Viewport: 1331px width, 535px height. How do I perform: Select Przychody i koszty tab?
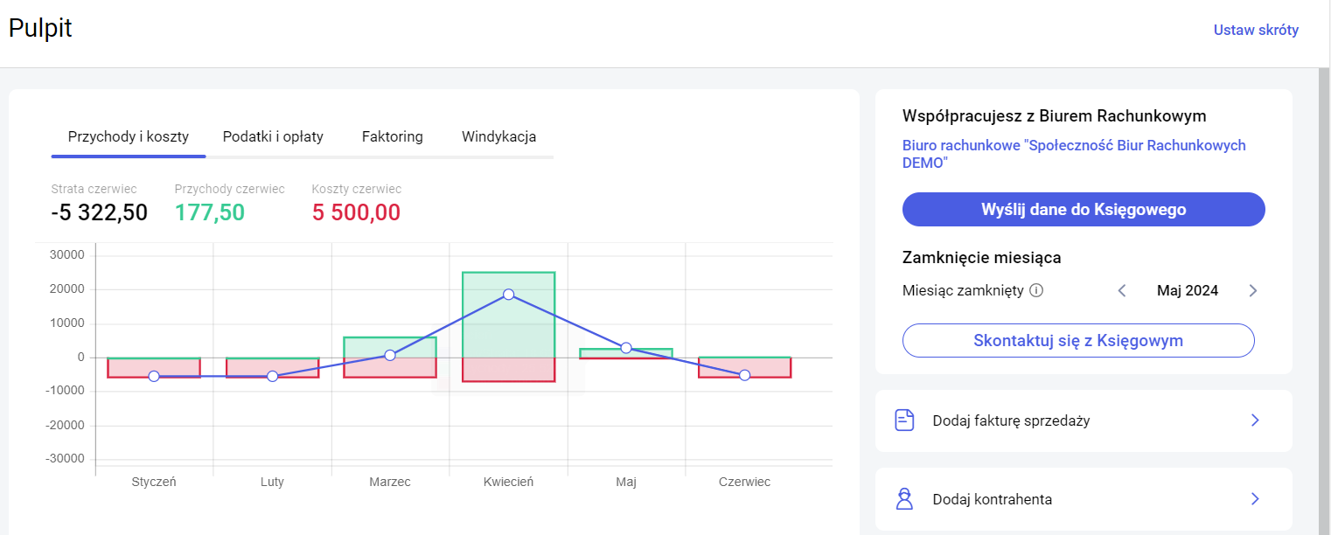pos(129,136)
